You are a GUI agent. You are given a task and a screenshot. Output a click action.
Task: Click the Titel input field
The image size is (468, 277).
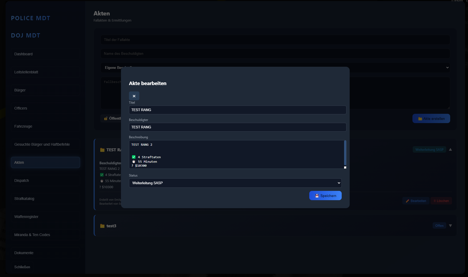point(237,110)
